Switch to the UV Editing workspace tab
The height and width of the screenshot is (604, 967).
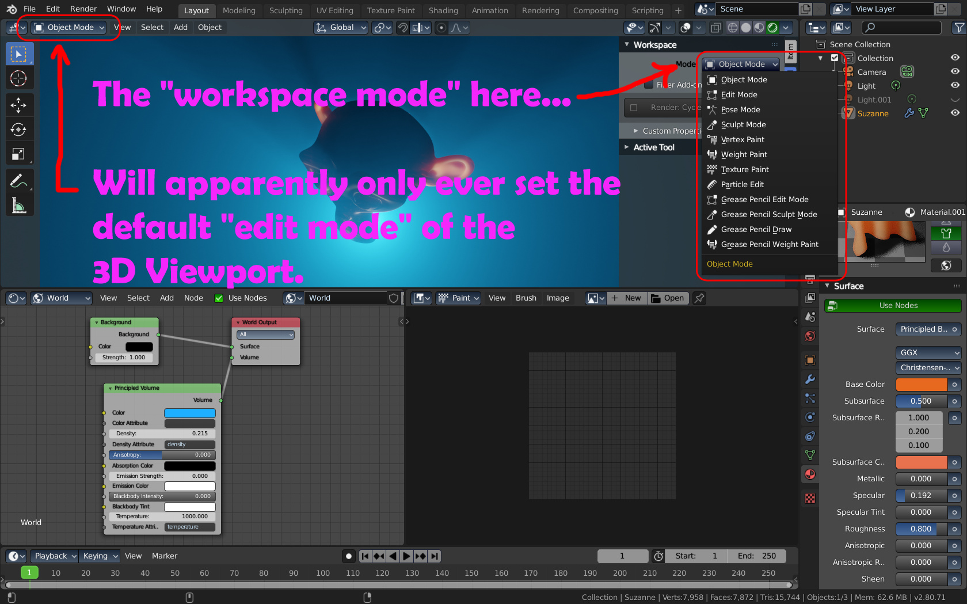pyautogui.click(x=335, y=10)
